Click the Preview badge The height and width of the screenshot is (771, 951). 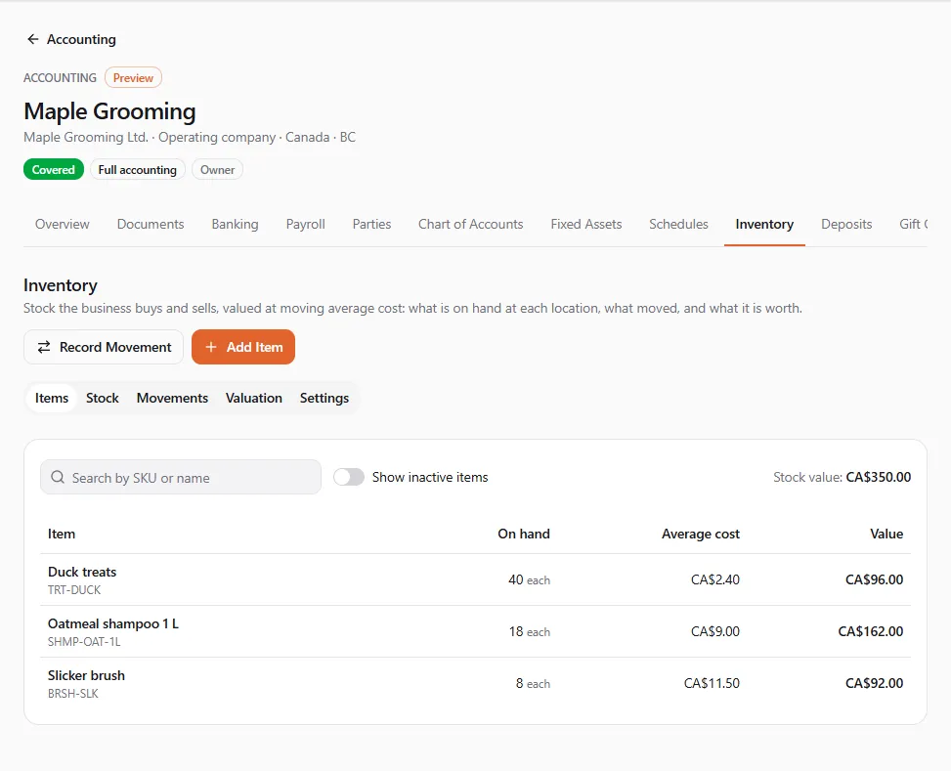[x=134, y=77]
